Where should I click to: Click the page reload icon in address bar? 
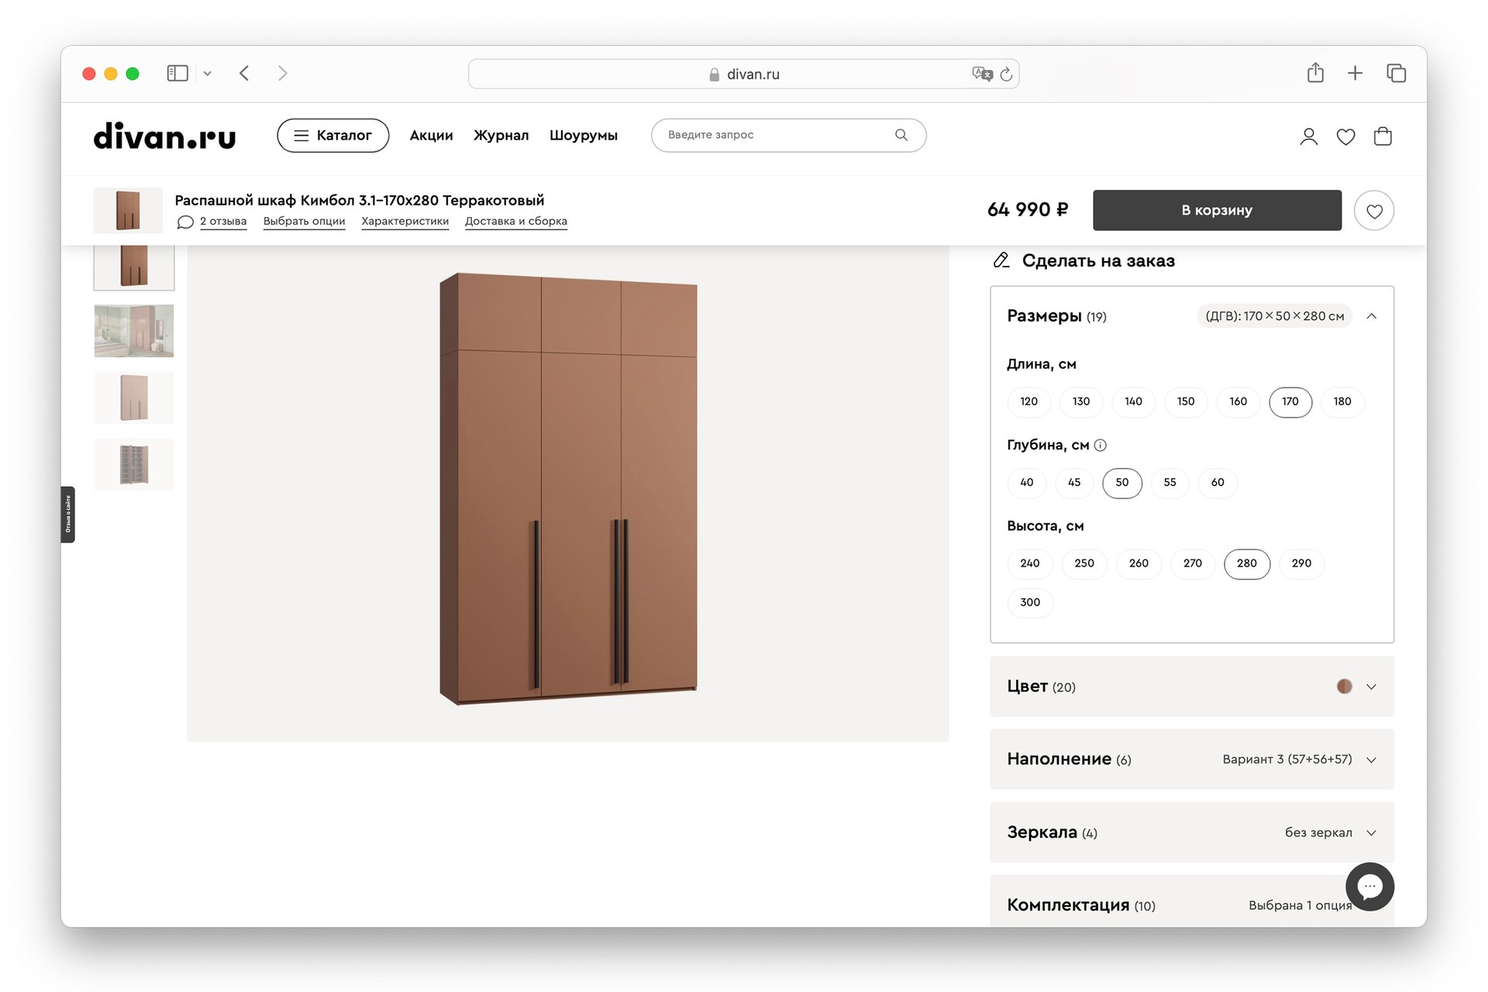pos(1006,74)
